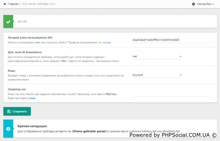
Task: Open the language dropdown showing Русский
Action: click(x=157, y=75)
